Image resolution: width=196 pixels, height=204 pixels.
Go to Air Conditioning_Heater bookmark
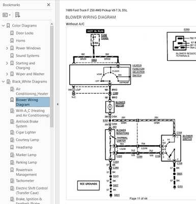click(32, 91)
